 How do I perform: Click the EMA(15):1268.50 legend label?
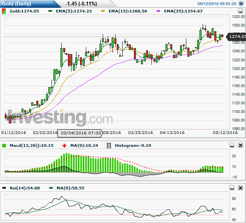pyautogui.click(x=128, y=11)
